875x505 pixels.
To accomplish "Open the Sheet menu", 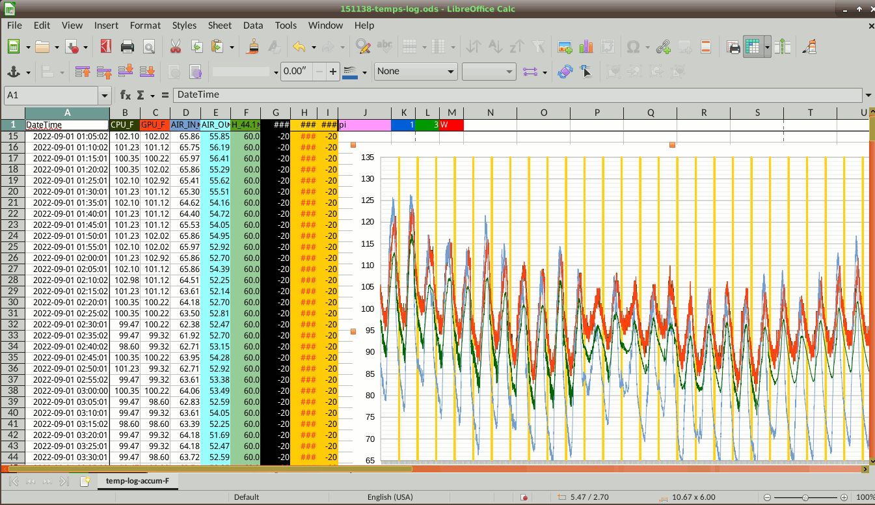I will pyautogui.click(x=220, y=25).
